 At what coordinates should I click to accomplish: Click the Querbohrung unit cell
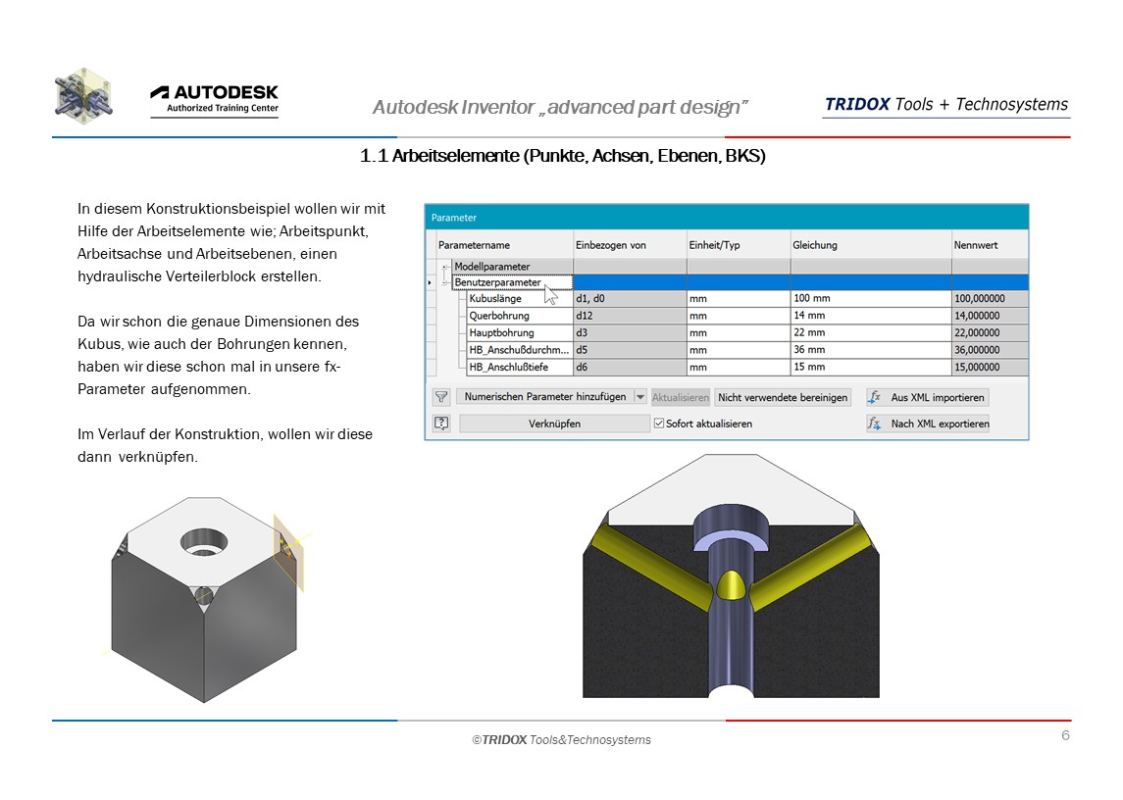click(x=738, y=317)
